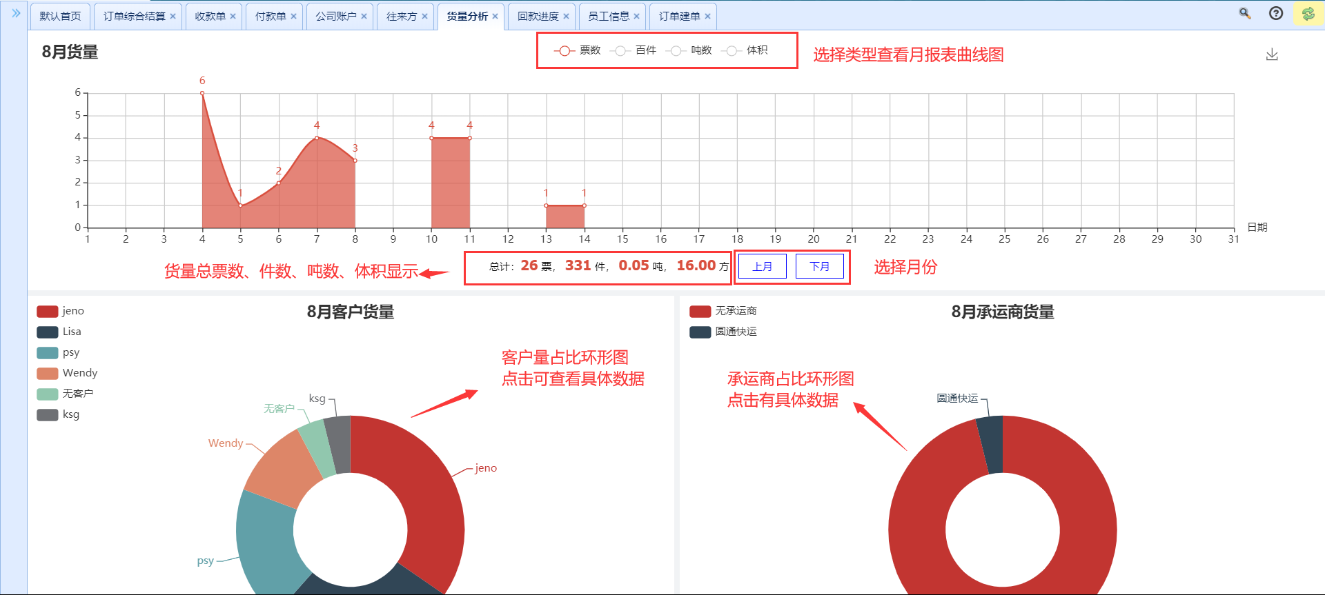Viewport: 1325px width, 595px height.
Task: Toggle jeno legend swatch in customer chart
Action: pyautogui.click(x=48, y=312)
